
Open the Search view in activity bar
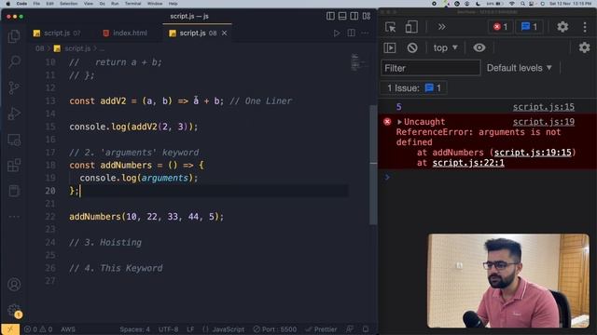point(14,61)
